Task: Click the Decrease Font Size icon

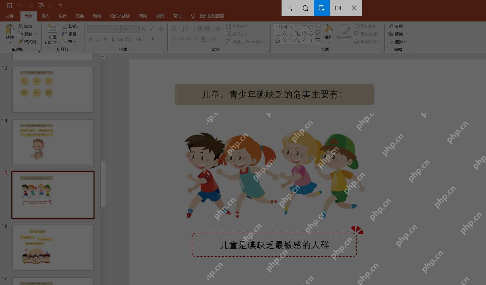Action: pos(151,29)
